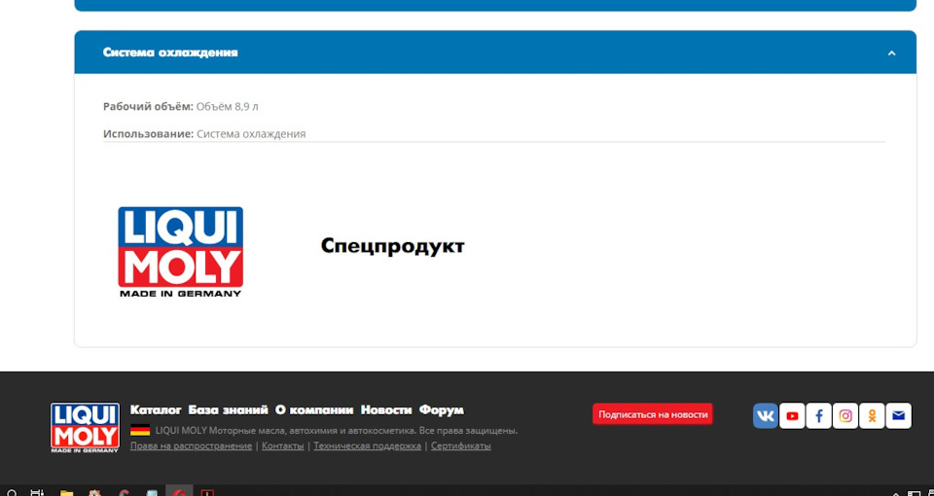Open the VK social page icon
Viewport: 934px width, 496px height.
[766, 415]
